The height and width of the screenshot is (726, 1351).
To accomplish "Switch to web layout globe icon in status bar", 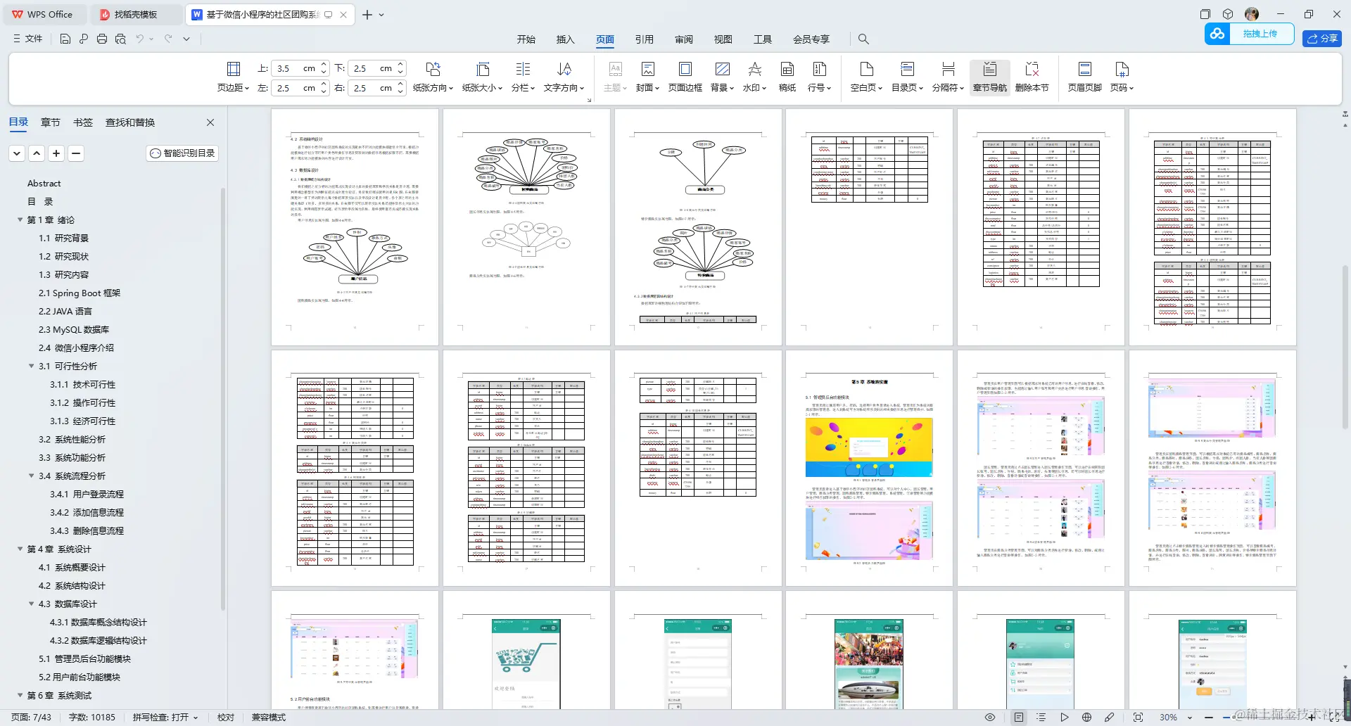I will click(1086, 718).
